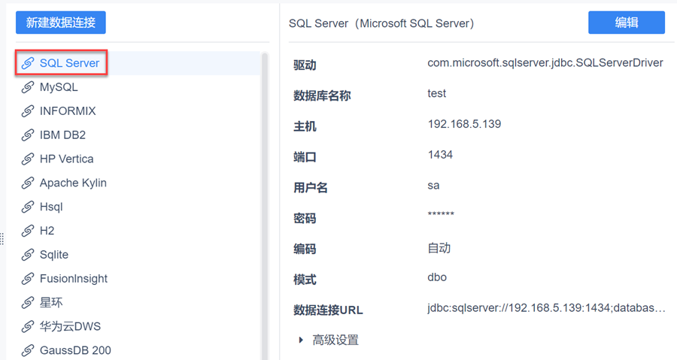Click the MySQL connection link icon

coord(28,87)
